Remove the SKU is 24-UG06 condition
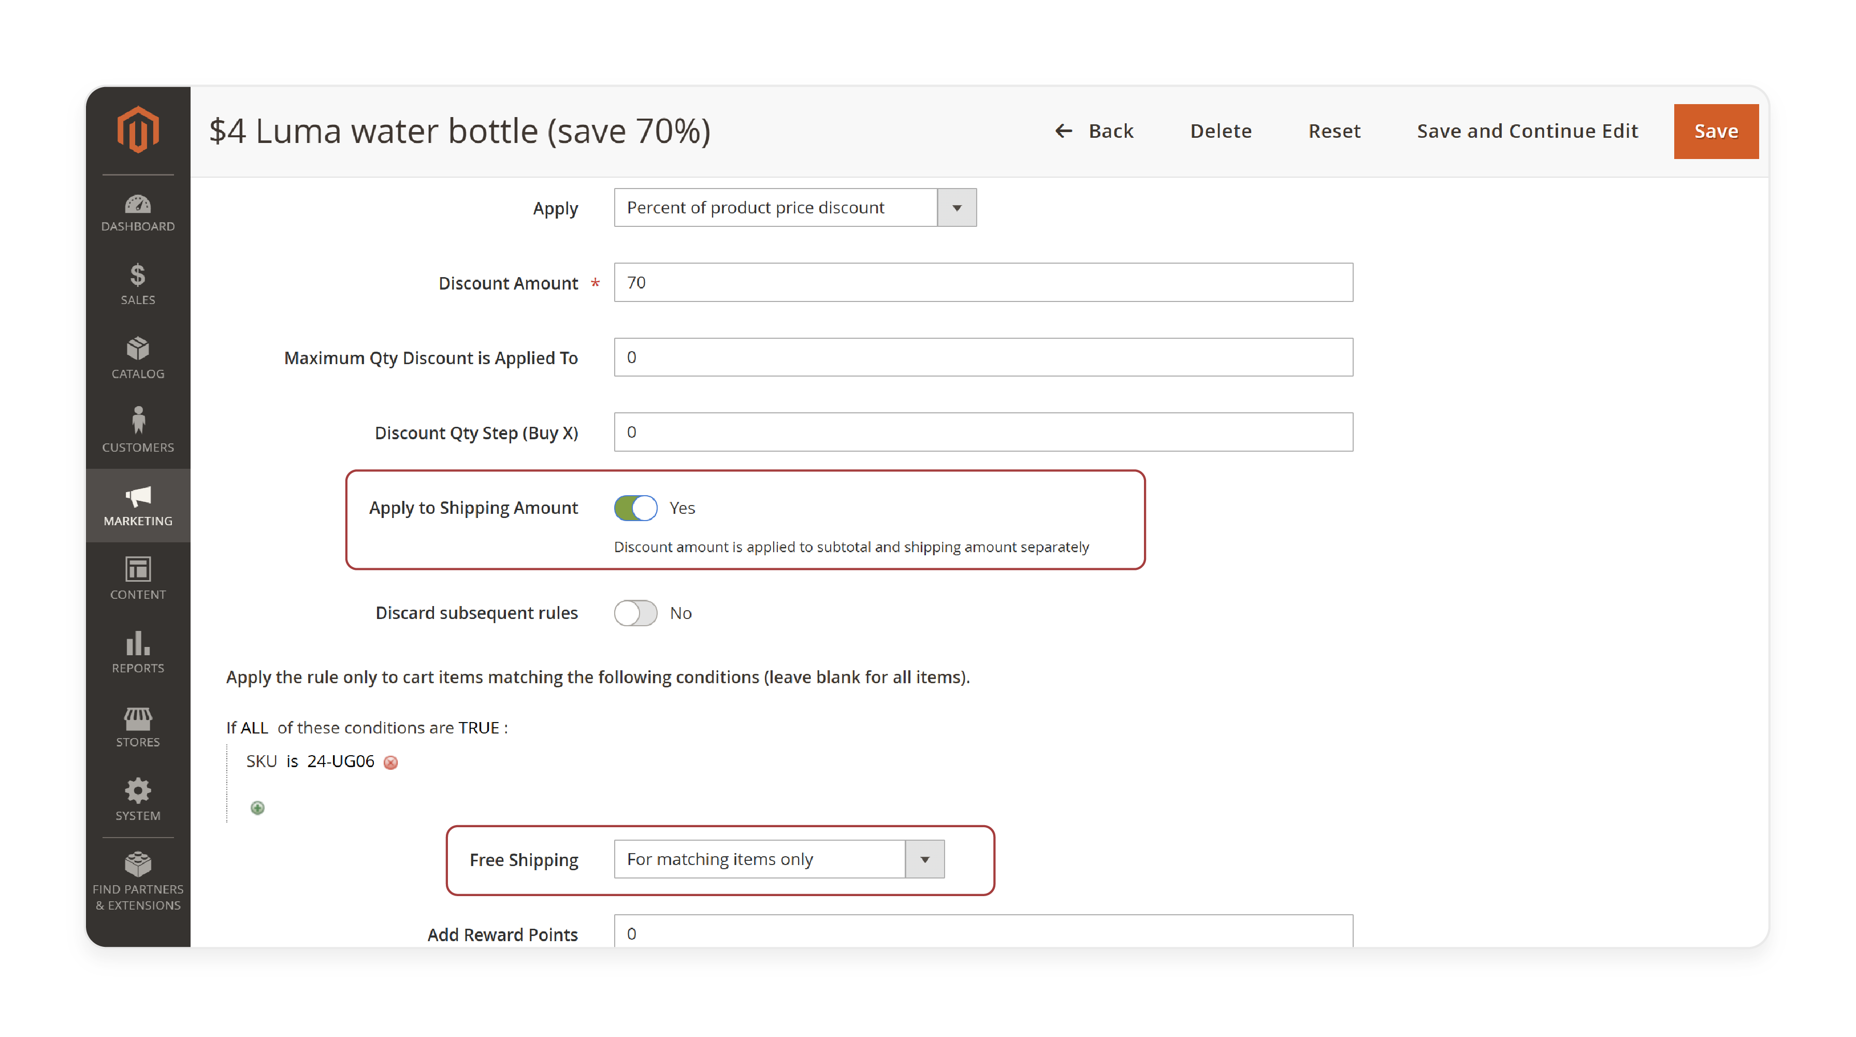This screenshot has width=1856, height=1037. point(390,762)
